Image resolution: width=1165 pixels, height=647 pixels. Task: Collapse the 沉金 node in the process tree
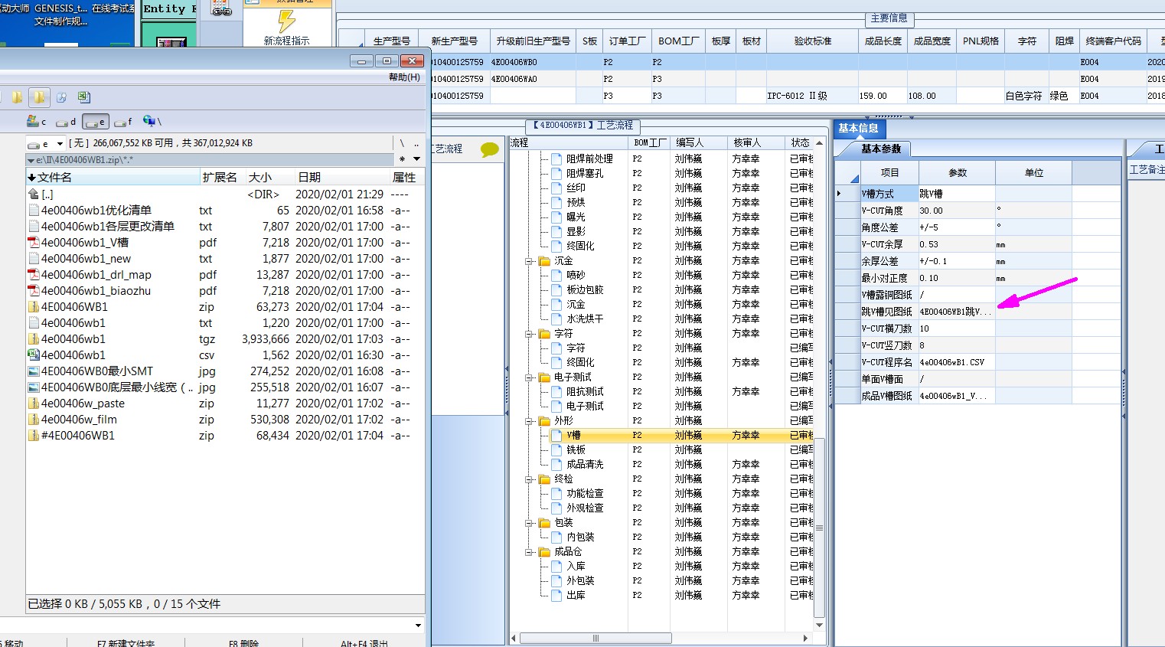coord(529,261)
